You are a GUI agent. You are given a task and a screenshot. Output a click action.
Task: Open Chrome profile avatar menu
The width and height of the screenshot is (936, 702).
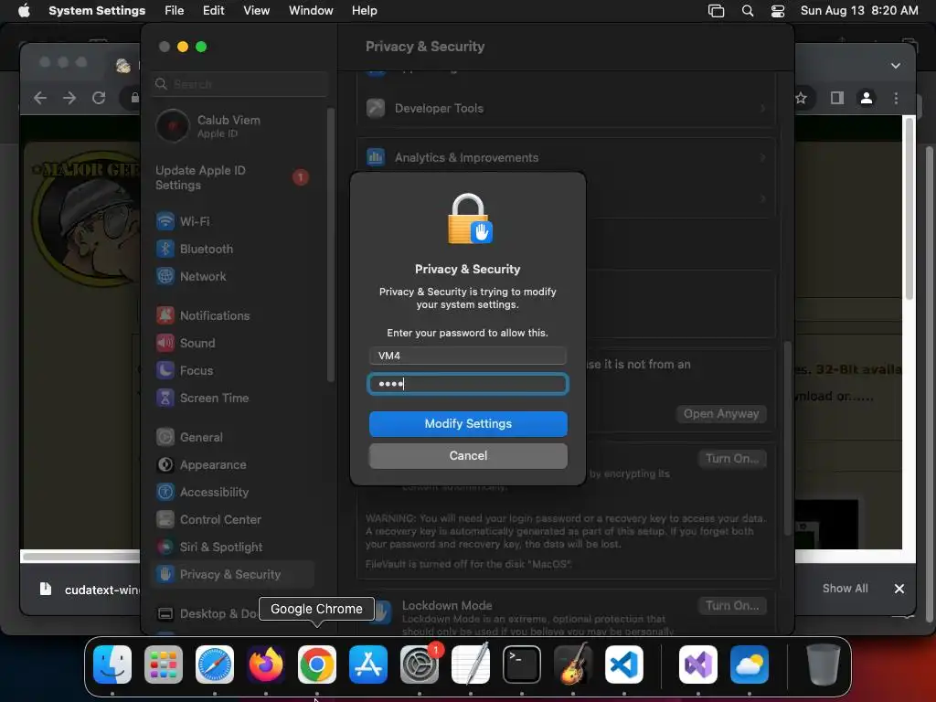(867, 98)
